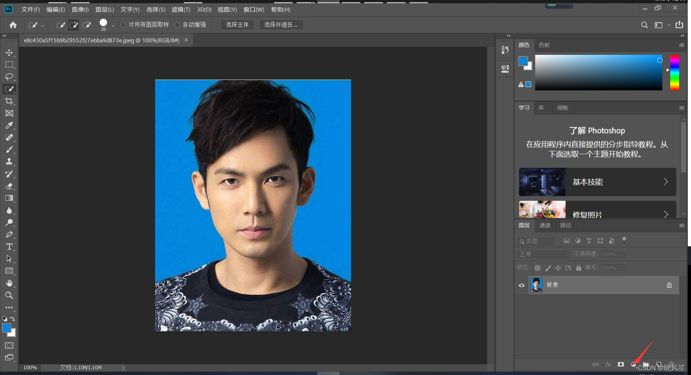Select the History Brush tool
The width and height of the screenshot is (691, 375).
click(9, 174)
